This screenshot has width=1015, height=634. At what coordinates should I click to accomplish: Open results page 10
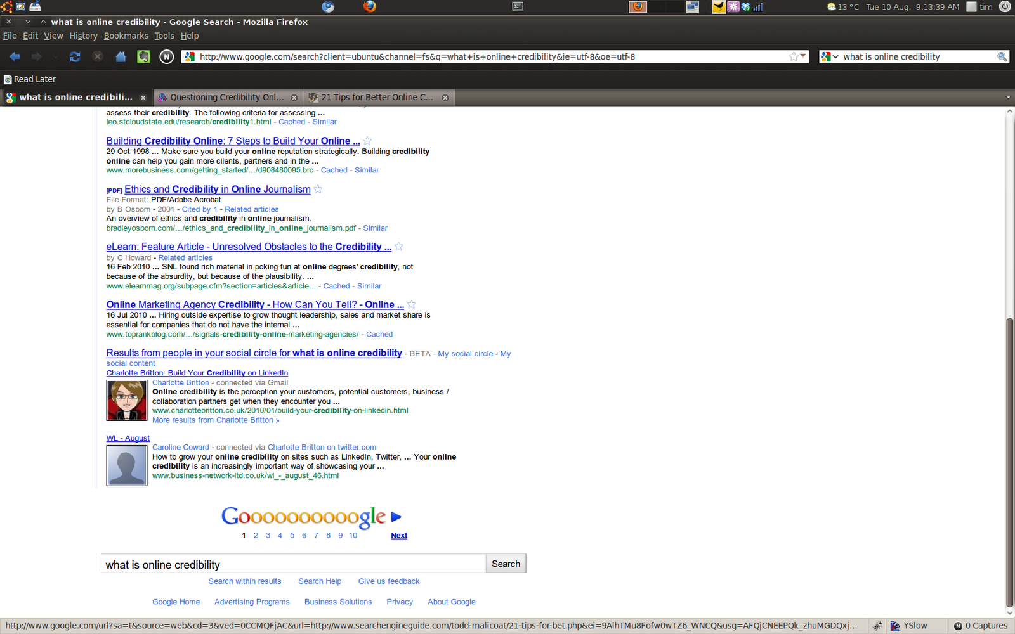coord(353,536)
